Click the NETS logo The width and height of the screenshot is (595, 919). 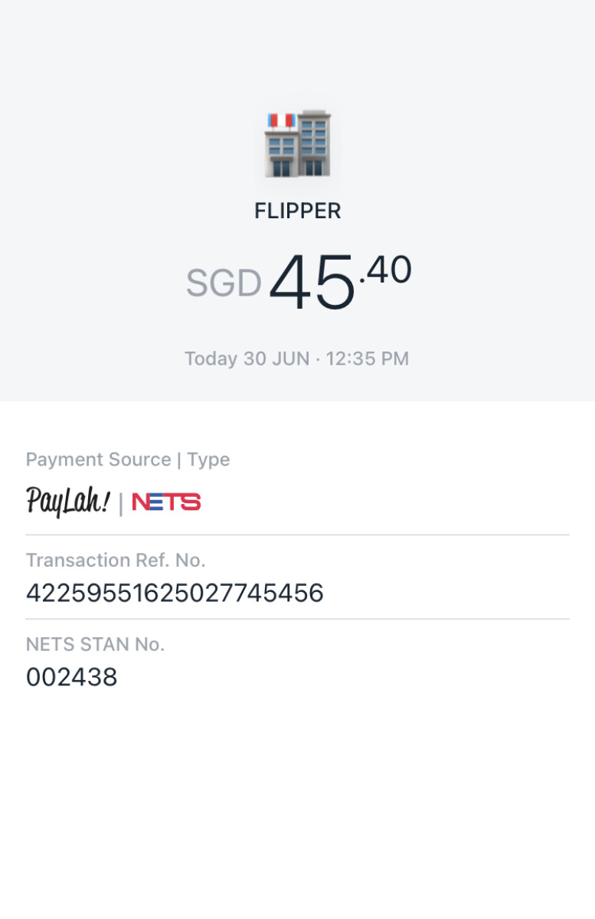point(166,502)
